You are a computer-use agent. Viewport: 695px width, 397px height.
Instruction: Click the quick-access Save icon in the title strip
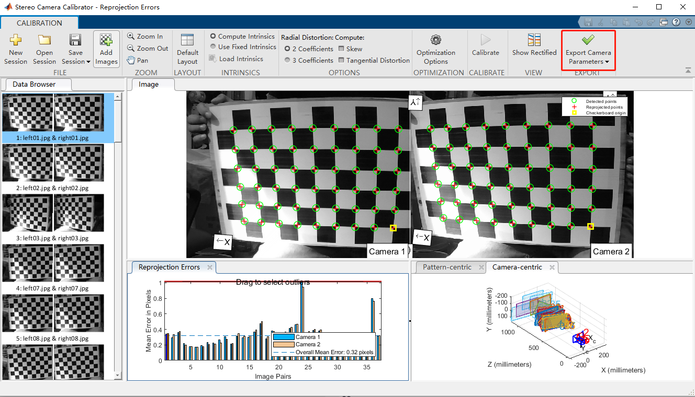pyautogui.click(x=589, y=22)
